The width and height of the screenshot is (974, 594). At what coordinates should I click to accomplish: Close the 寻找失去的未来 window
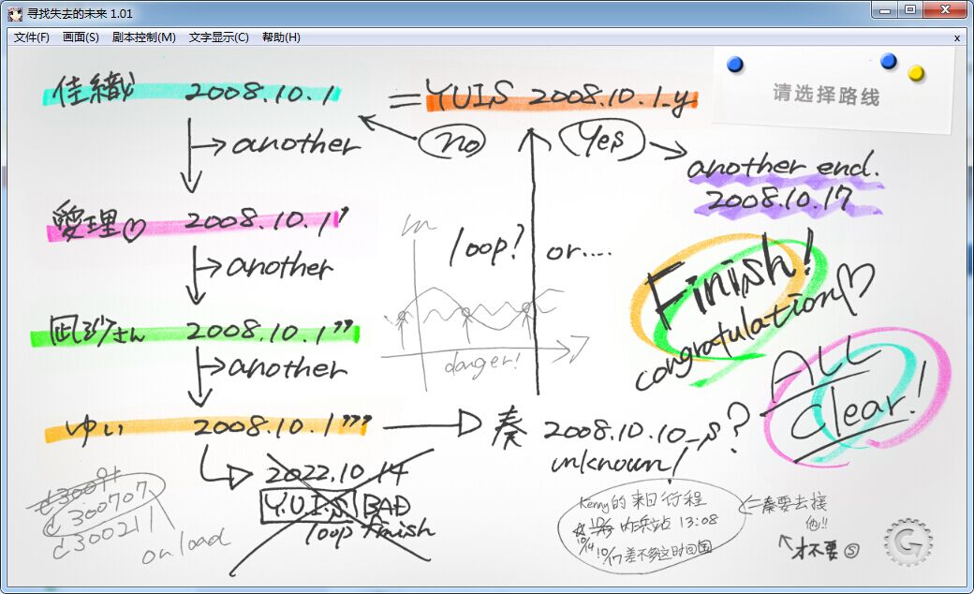tap(945, 10)
